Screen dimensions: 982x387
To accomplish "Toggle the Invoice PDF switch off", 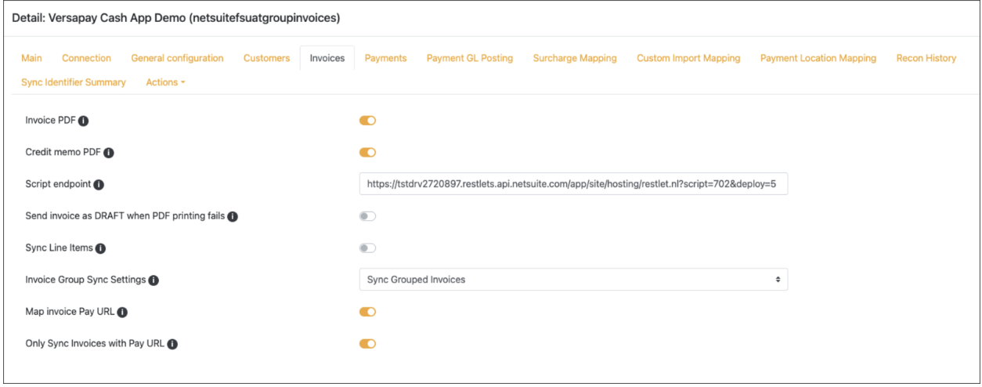I will [368, 121].
